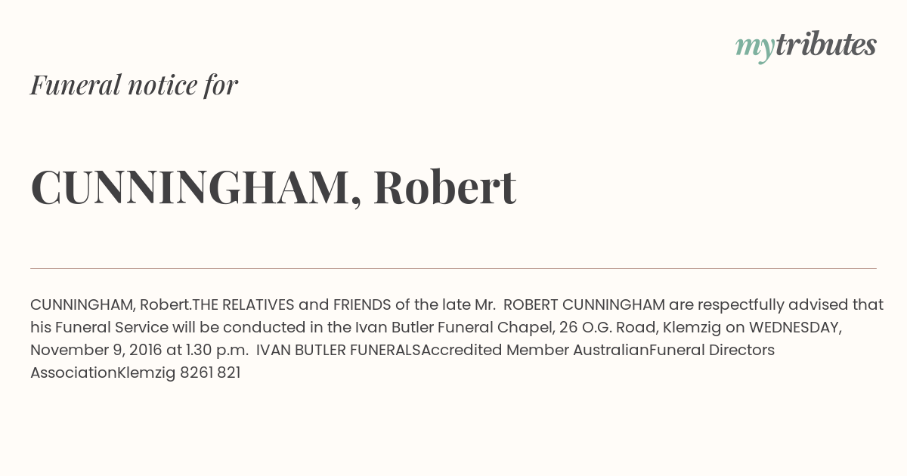Viewport: 907px width, 476px height.
Task: Click "ROBERT CUNNINGHAM" in the notice body
Action: click(584, 305)
